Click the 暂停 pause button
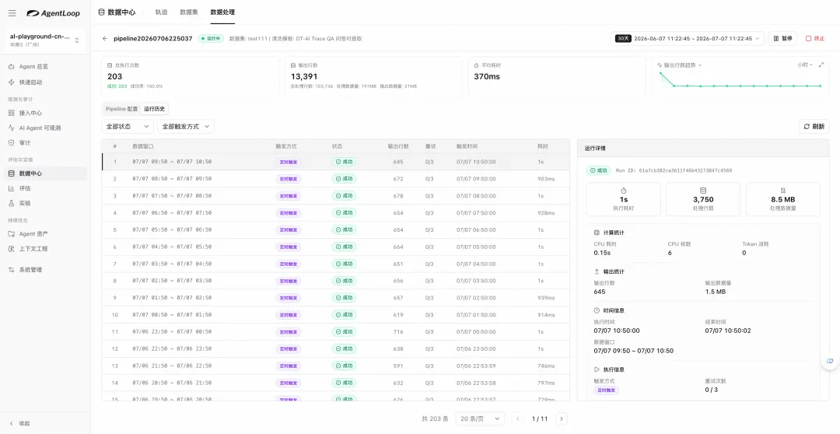840x434 pixels. [782, 39]
